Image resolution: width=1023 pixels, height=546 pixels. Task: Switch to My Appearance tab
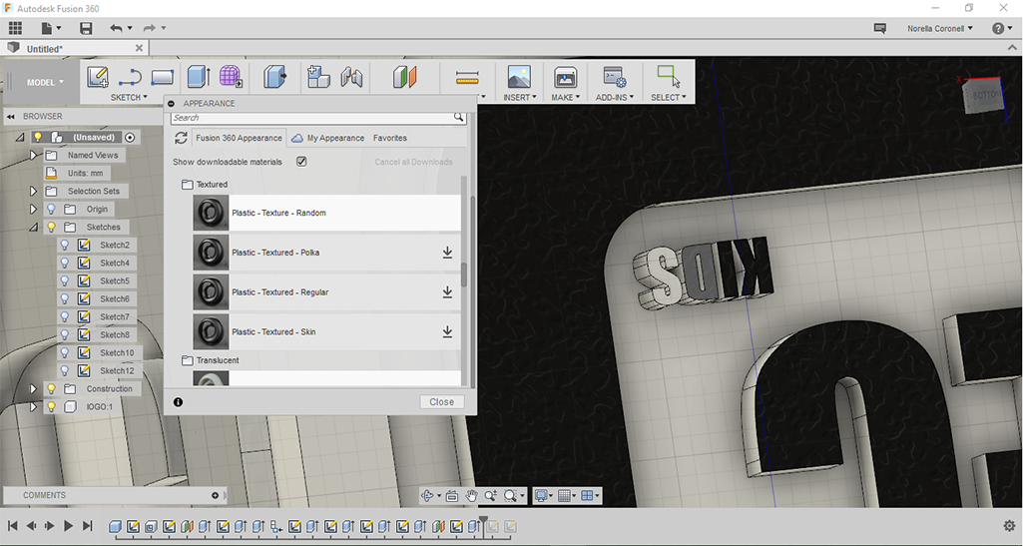point(328,138)
